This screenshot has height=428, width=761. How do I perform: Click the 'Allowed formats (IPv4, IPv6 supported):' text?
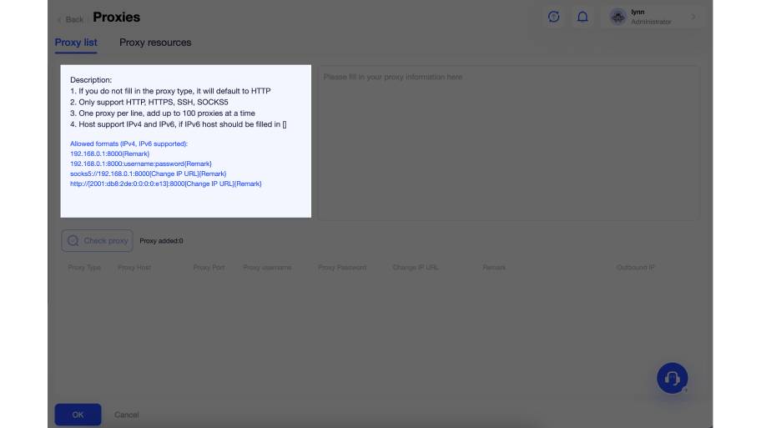[x=129, y=144]
